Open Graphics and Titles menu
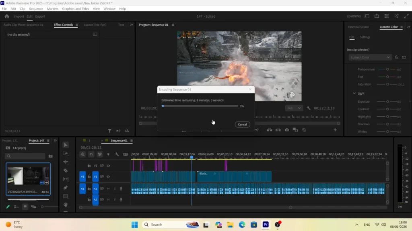This screenshot has height=231, width=412. (x=75, y=9)
